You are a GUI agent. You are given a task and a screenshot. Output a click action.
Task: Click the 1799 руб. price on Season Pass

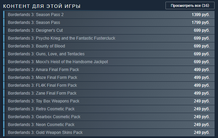(x=200, y=23)
